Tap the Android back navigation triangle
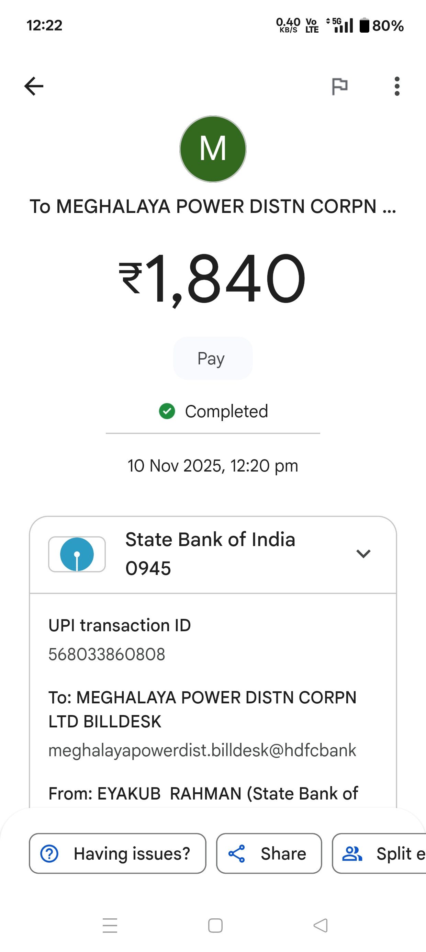Screen dimensions: 426x952 coord(321,926)
